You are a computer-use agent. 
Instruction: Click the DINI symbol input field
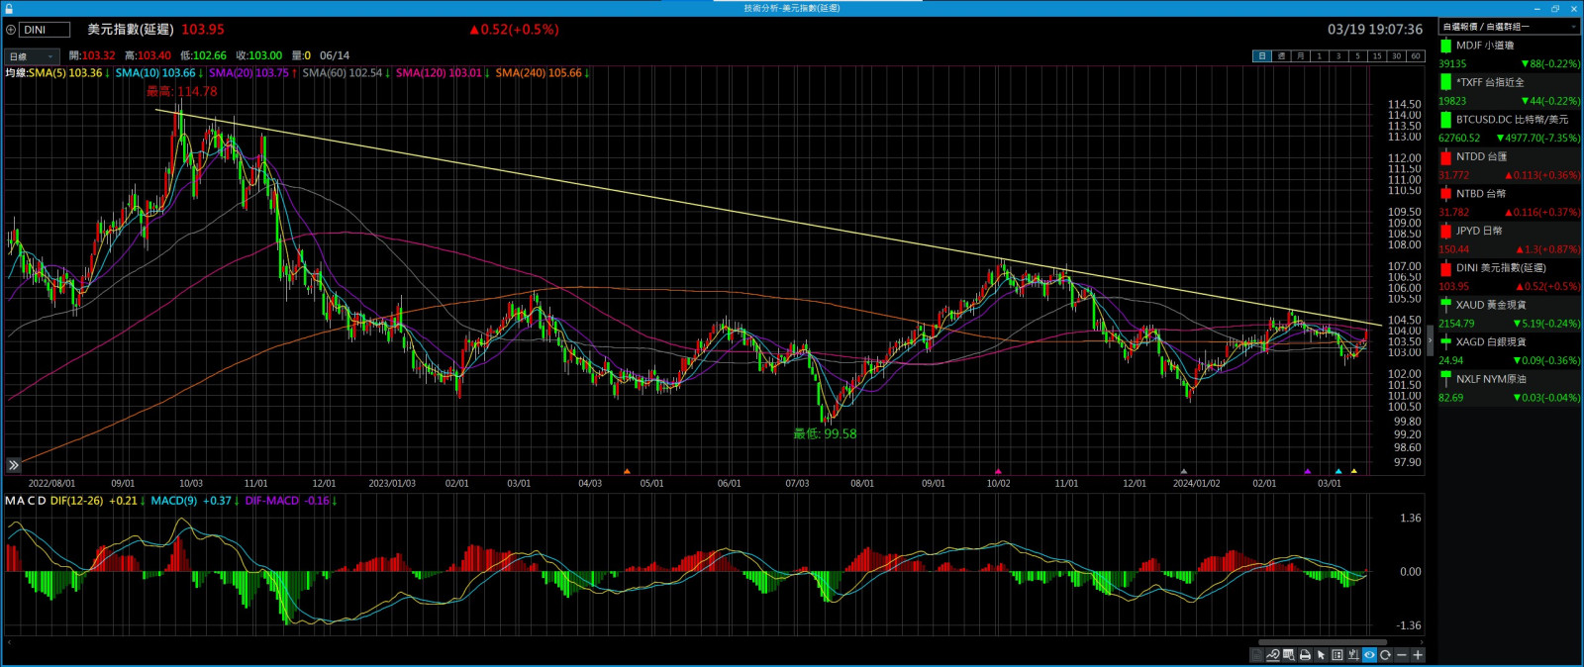click(45, 30)
